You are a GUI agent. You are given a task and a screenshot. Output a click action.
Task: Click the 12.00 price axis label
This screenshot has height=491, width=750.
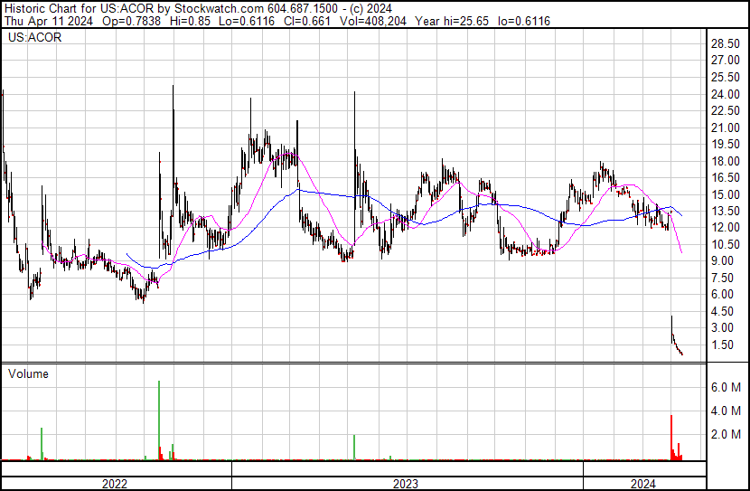[726, 227]
